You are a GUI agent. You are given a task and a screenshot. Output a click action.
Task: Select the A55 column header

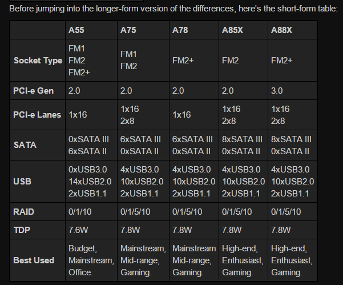point(91,30)
